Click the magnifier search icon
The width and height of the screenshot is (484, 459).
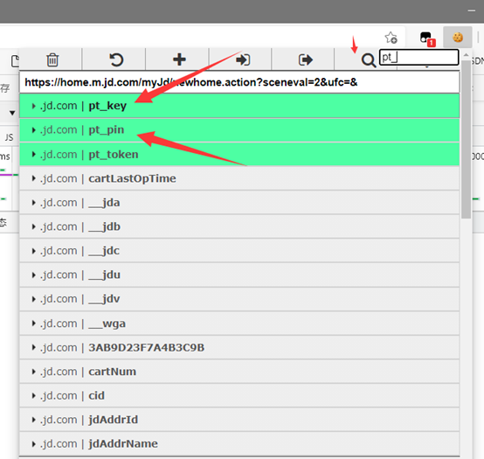pos(369,60)
